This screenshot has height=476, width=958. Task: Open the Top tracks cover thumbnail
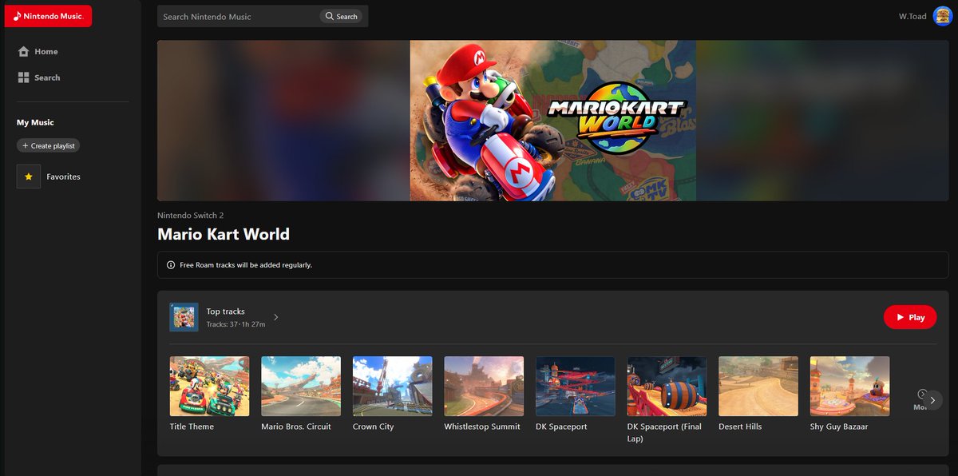coord(184,317)
